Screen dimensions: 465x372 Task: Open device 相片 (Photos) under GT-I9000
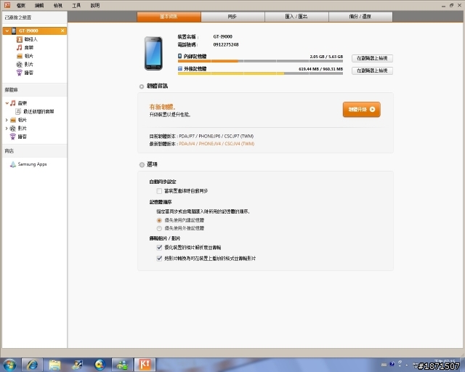coord(25,56)
